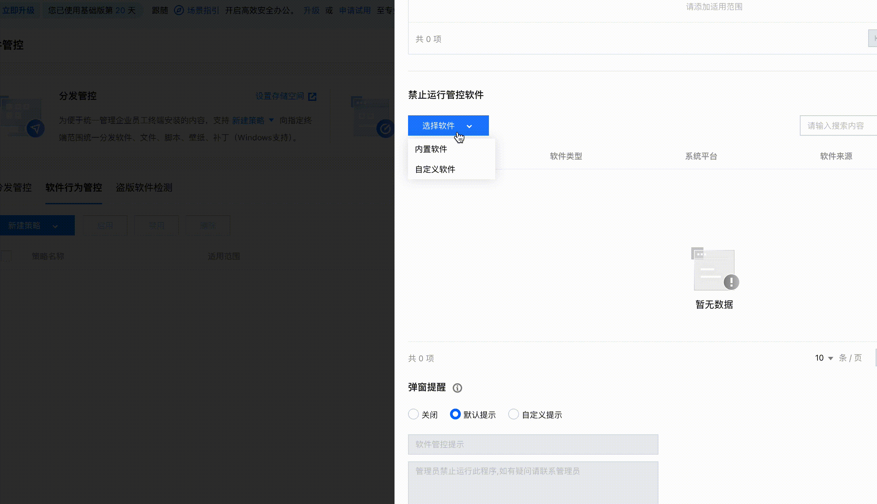
Task: Select the 默认提示 radio option
Action: 455,414
